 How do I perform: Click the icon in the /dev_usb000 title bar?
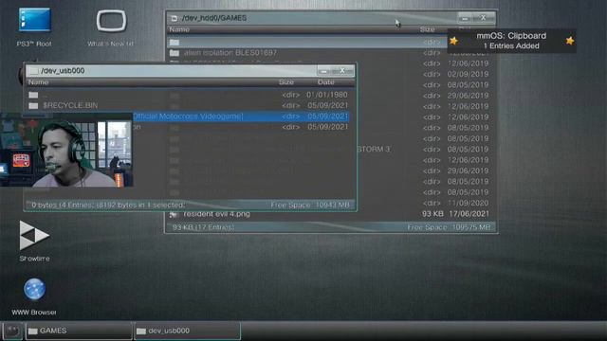click(x=34, y=71)
